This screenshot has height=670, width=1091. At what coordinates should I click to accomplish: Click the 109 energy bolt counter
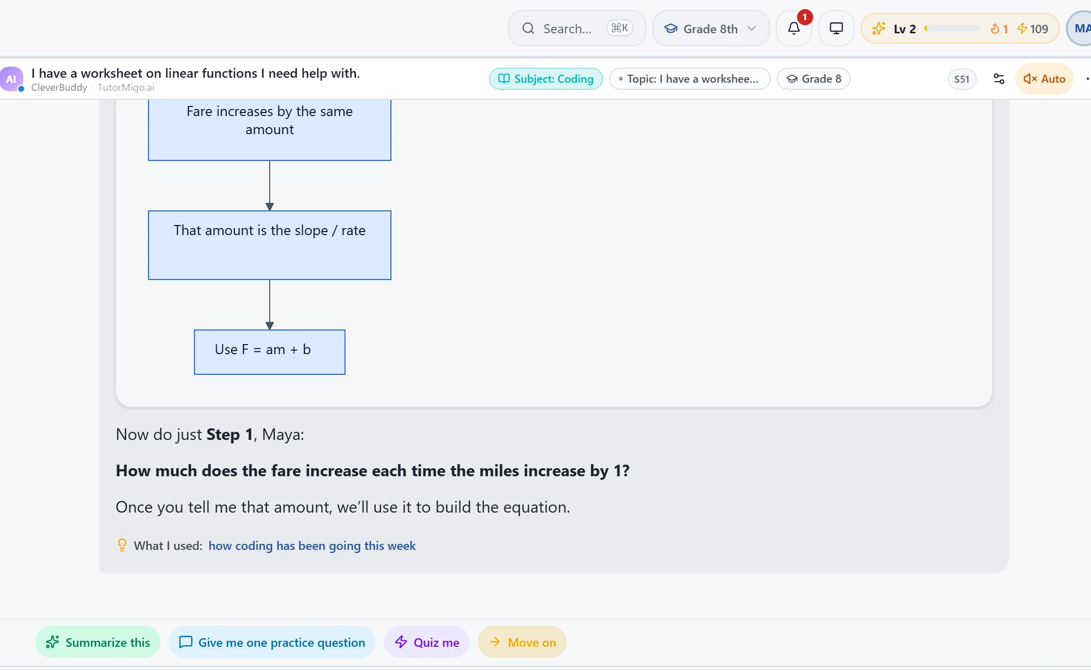pos(1032,29)
